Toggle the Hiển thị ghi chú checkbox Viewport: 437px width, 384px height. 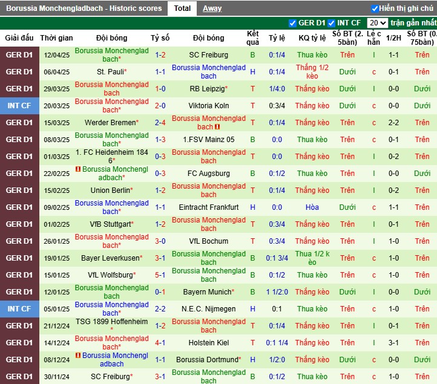tap(375, 8)
